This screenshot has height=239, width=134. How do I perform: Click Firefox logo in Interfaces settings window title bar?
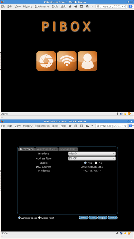(2, 122)
